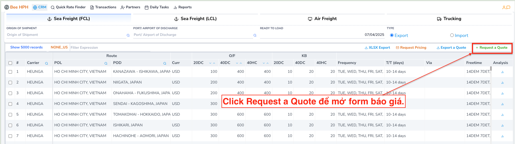
Task: Click the search icon in Port/Airport of Discharge
Action: [255, 35]
